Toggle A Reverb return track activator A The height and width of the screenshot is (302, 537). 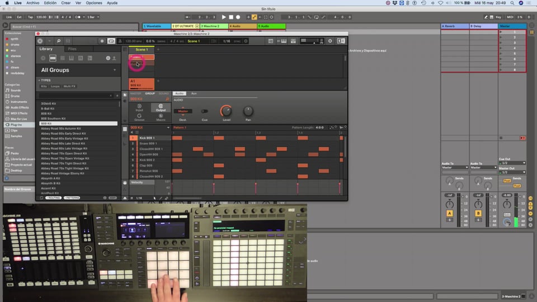tap(449, 213)
